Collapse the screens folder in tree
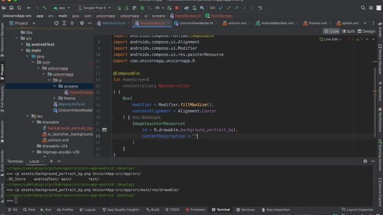The height and width of the screenshot is (215, 383). [x=54, y=86]
